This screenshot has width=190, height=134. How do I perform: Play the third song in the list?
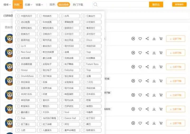133,67
